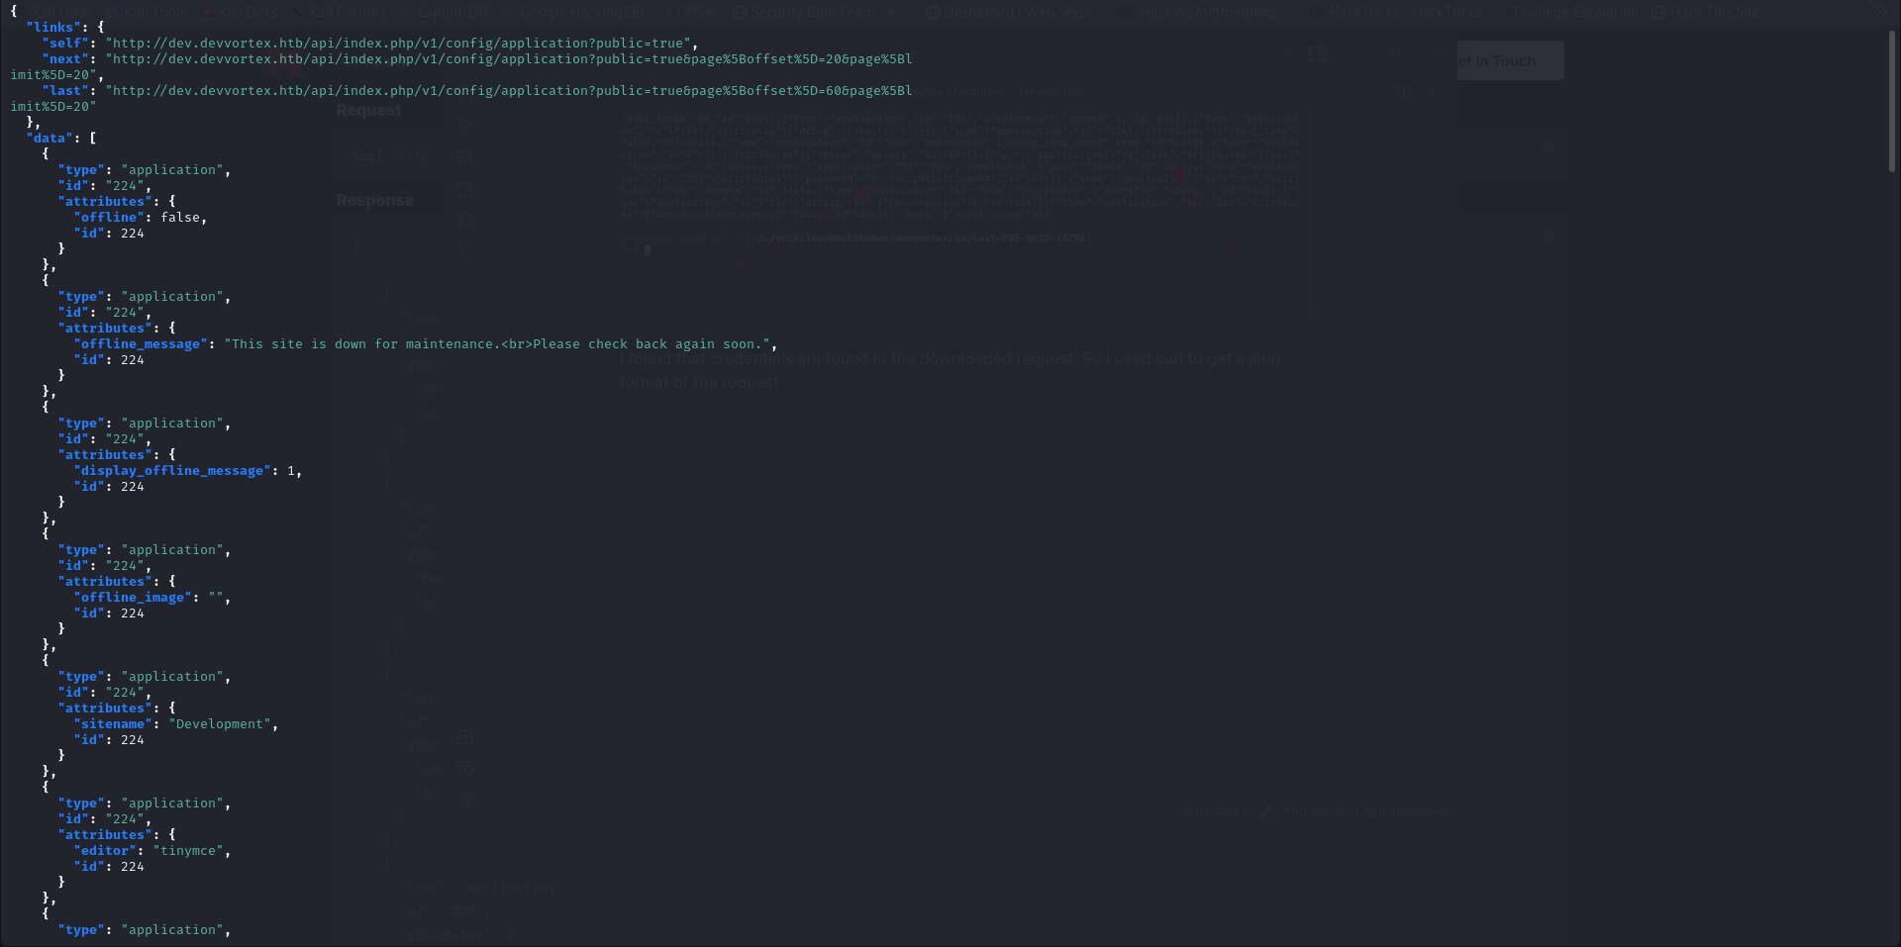
Task: Click the 760 words counter in the status bar
Action: pos(1314,811)
